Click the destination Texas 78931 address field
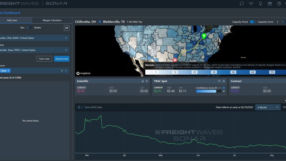The width and height of the screenshot is (286, 161). [34, 50]
